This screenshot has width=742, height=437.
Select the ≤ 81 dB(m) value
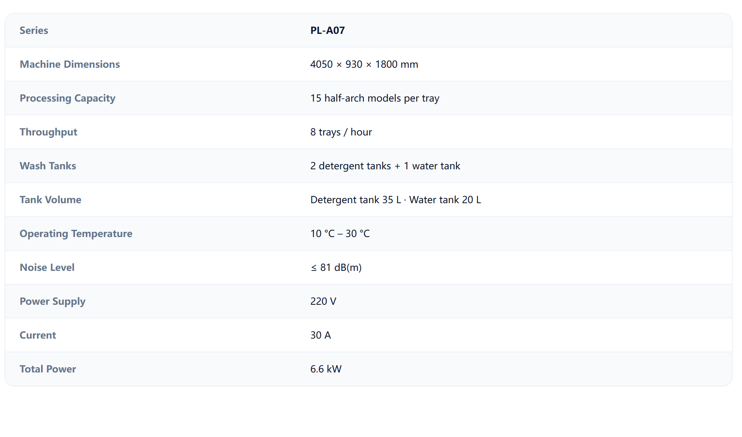[x=336, y=267]
